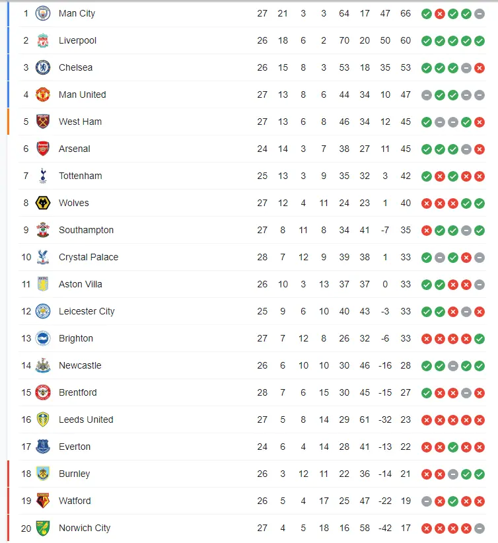The height and width of the screenshot is (543, 498).
Task: Click Newcastle's gray draw form icon
Action: tap(453, 365)
